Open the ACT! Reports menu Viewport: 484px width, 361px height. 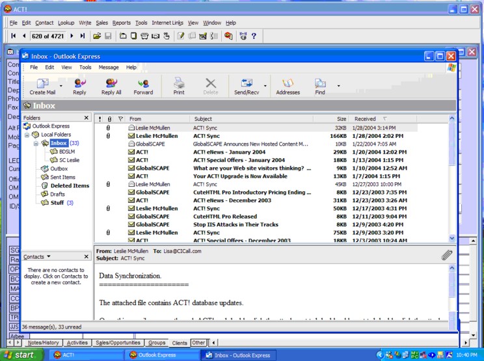pos(121,23)
